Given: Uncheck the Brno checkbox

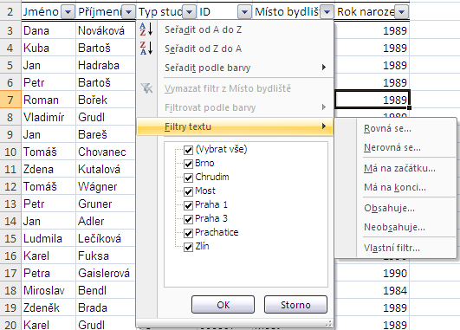Looking at the screenshot, I should (x=188, y=164).
